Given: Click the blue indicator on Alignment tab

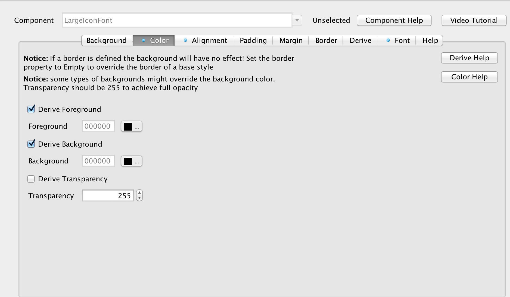Looking at the screenshot, I should click(x=186, y=40).
